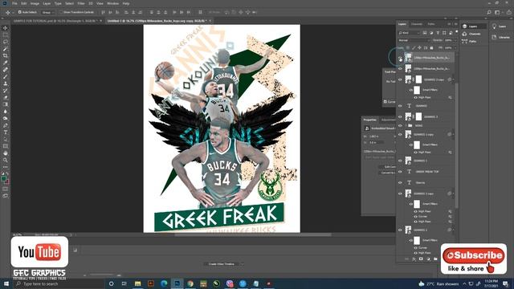Select the Horizontal Type tool

tap(6, 132)
